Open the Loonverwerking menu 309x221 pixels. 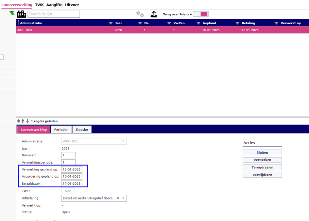pyautogui.click(x=17, y=5)
